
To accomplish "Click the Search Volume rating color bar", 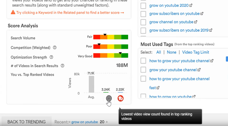I will click(x=111, y=37).
